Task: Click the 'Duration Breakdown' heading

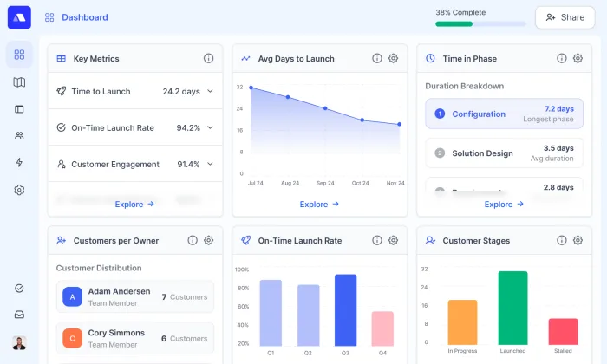Action: coord(465,86)
